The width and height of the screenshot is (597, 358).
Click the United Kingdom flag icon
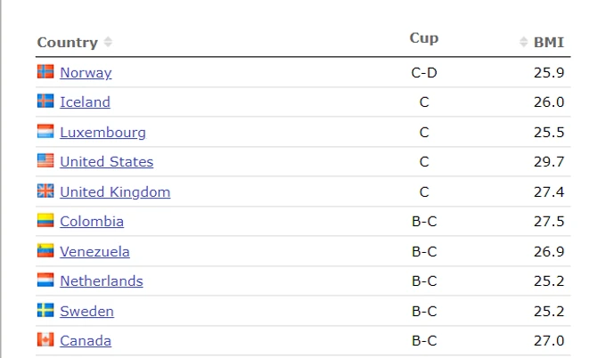45,191
